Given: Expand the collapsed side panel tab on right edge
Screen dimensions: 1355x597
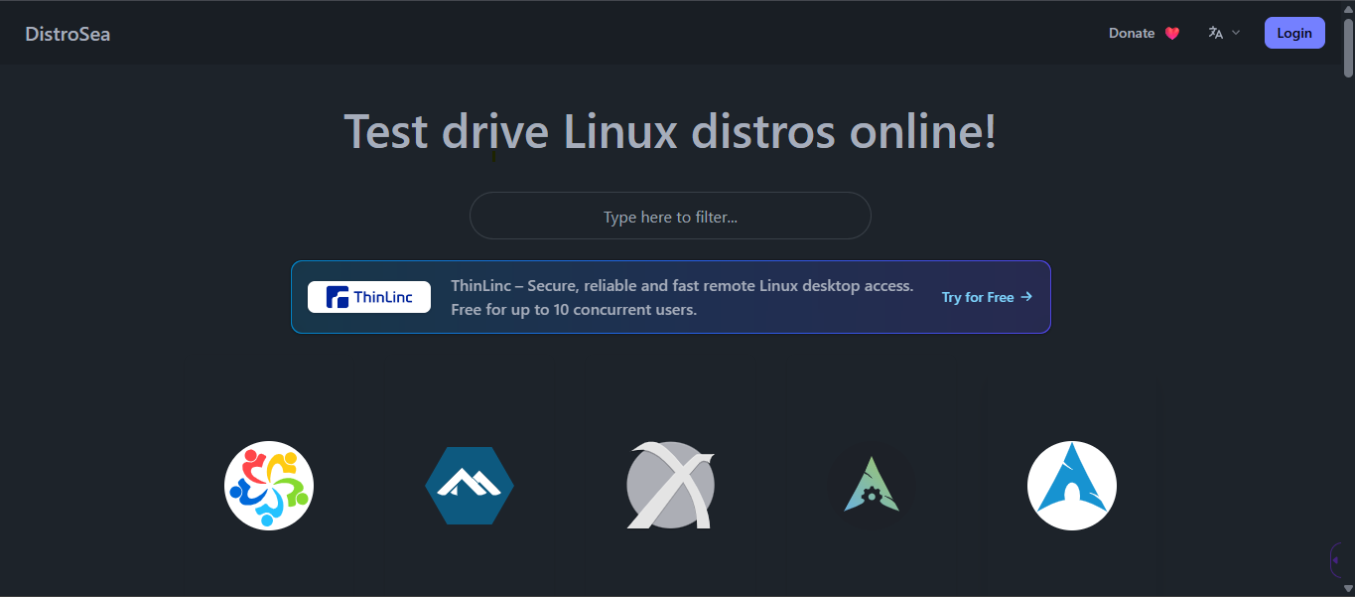Looking at the screenshot, I should click(1335, 560).
